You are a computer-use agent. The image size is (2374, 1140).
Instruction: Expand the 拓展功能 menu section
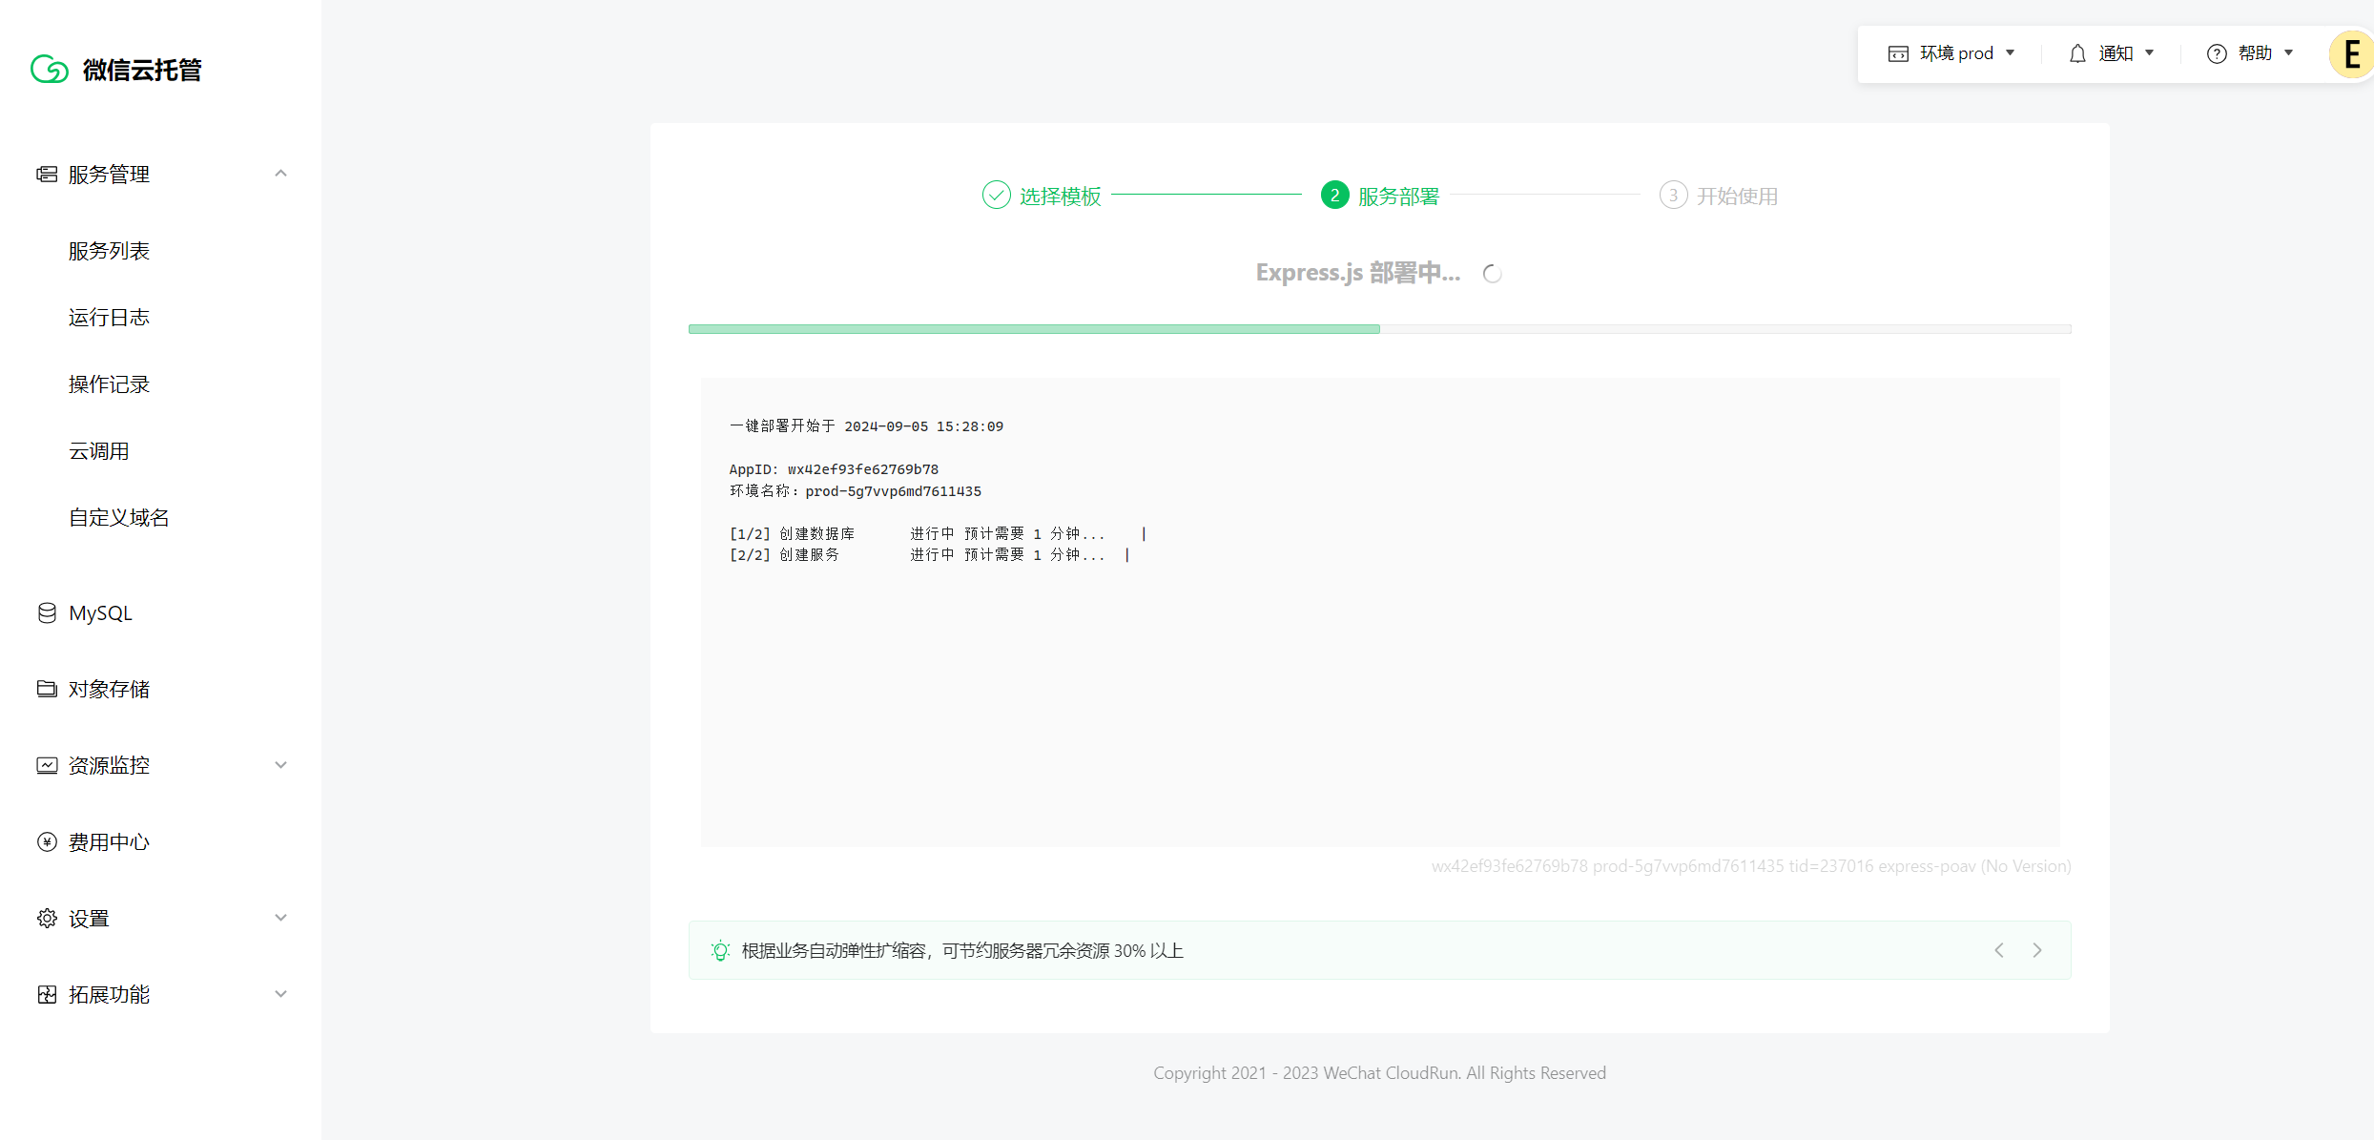pos(280,994)
